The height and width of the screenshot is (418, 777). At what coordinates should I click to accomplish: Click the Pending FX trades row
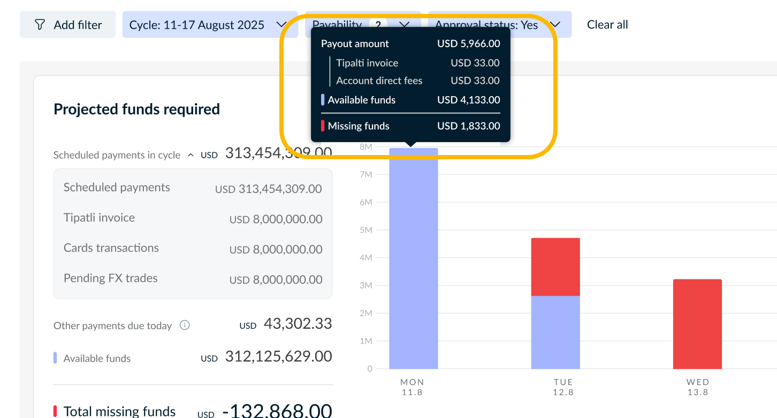[x=193, y=279]
